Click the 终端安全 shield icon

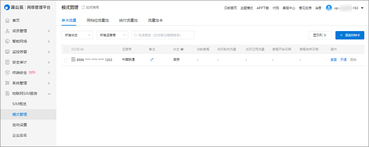(7, 73)
